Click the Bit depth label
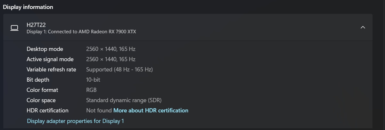Image resolution: width=385 pixels, height=130 pixels. pyautogui.click(x=38, y=80)
